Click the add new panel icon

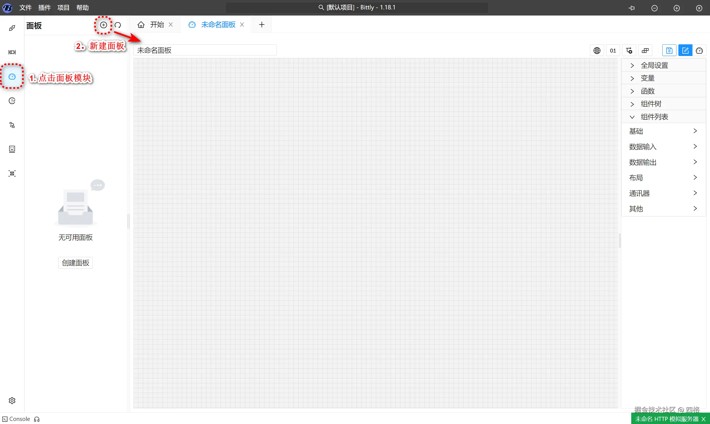click(103, 25)
